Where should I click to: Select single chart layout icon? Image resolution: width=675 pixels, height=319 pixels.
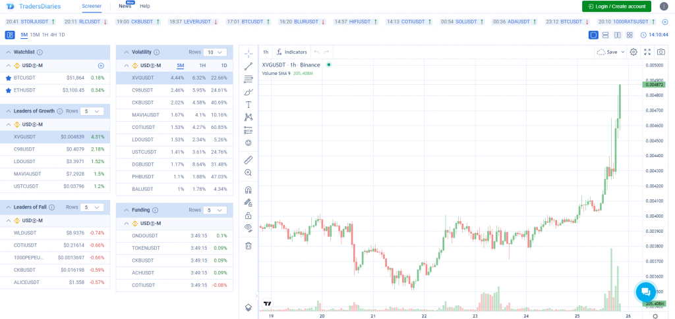pyautogui.click(x=594, y=35)
